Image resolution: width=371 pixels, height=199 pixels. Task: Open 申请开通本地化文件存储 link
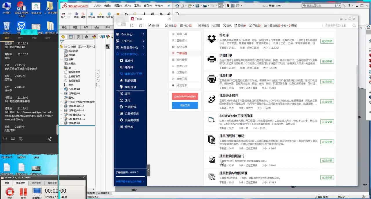[129, 181]
